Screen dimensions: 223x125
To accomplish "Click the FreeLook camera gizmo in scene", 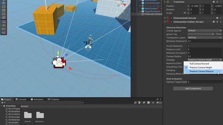I will 59,62.
